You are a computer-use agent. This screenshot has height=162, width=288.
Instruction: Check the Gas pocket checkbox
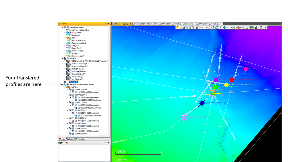(70, 35)
